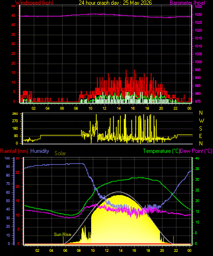Click the Windspeed (kph) axis title
This screenshot has width=213, height=256.
pyautogui.click(x=34, y=3)
